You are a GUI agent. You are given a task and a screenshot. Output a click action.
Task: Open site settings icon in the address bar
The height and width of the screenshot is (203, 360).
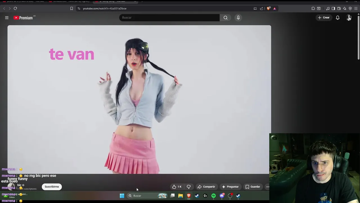(x=79, y=8)
